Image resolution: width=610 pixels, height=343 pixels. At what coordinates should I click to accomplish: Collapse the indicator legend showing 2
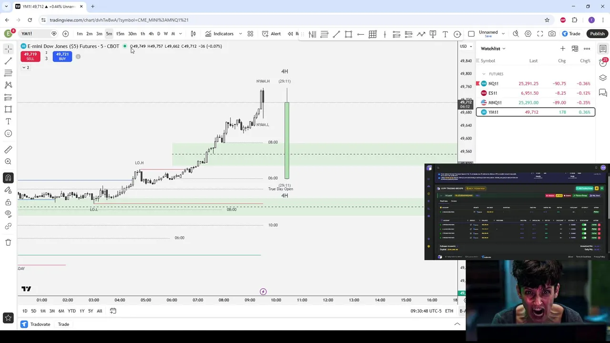[25, 68]
